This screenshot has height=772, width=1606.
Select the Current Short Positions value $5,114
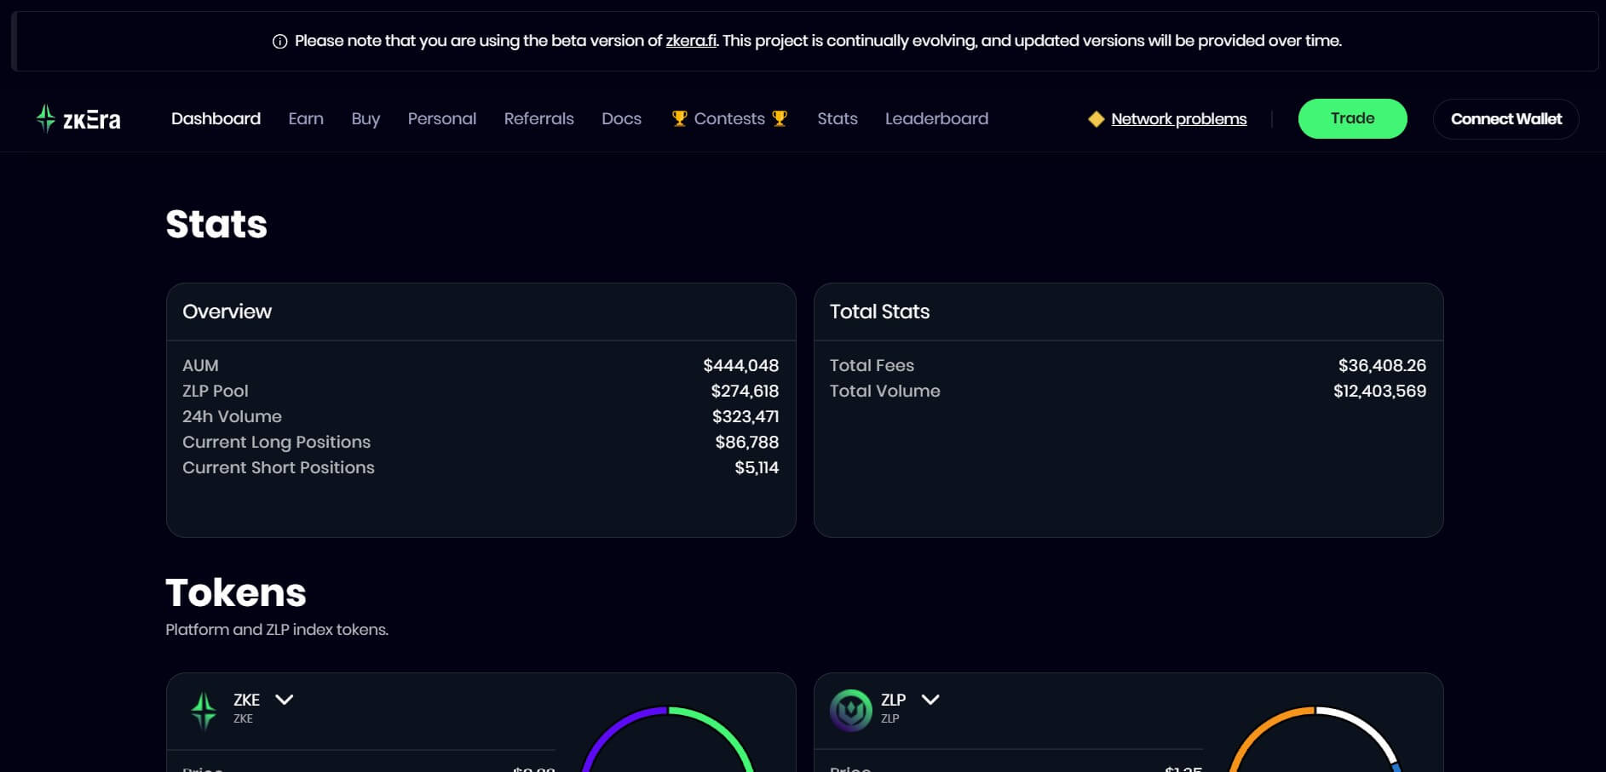(x=757, y=467)
